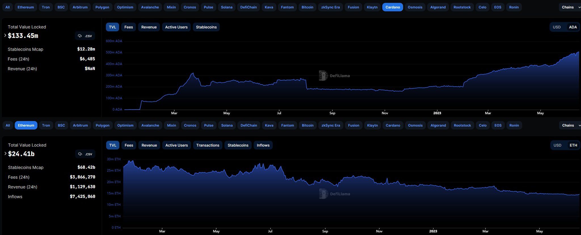
Task: Download Ethereum TVL .csv file
Action: (85, 154)
